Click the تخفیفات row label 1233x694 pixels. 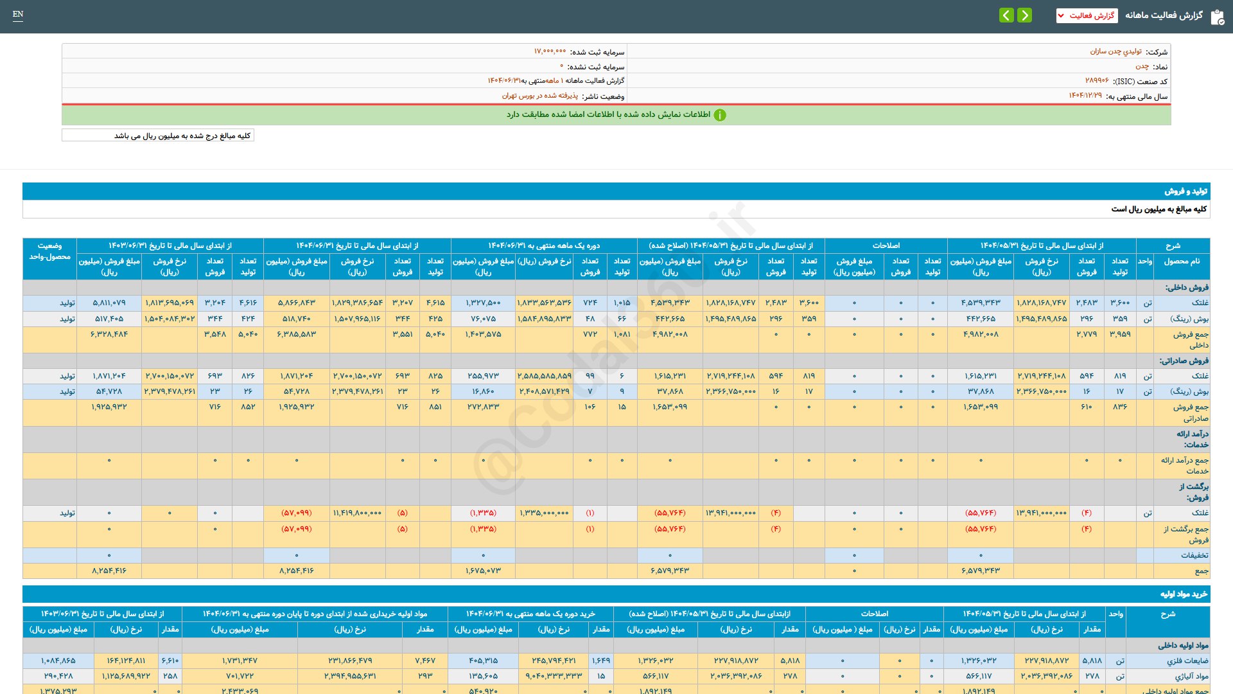click(x=1194, y=555)
